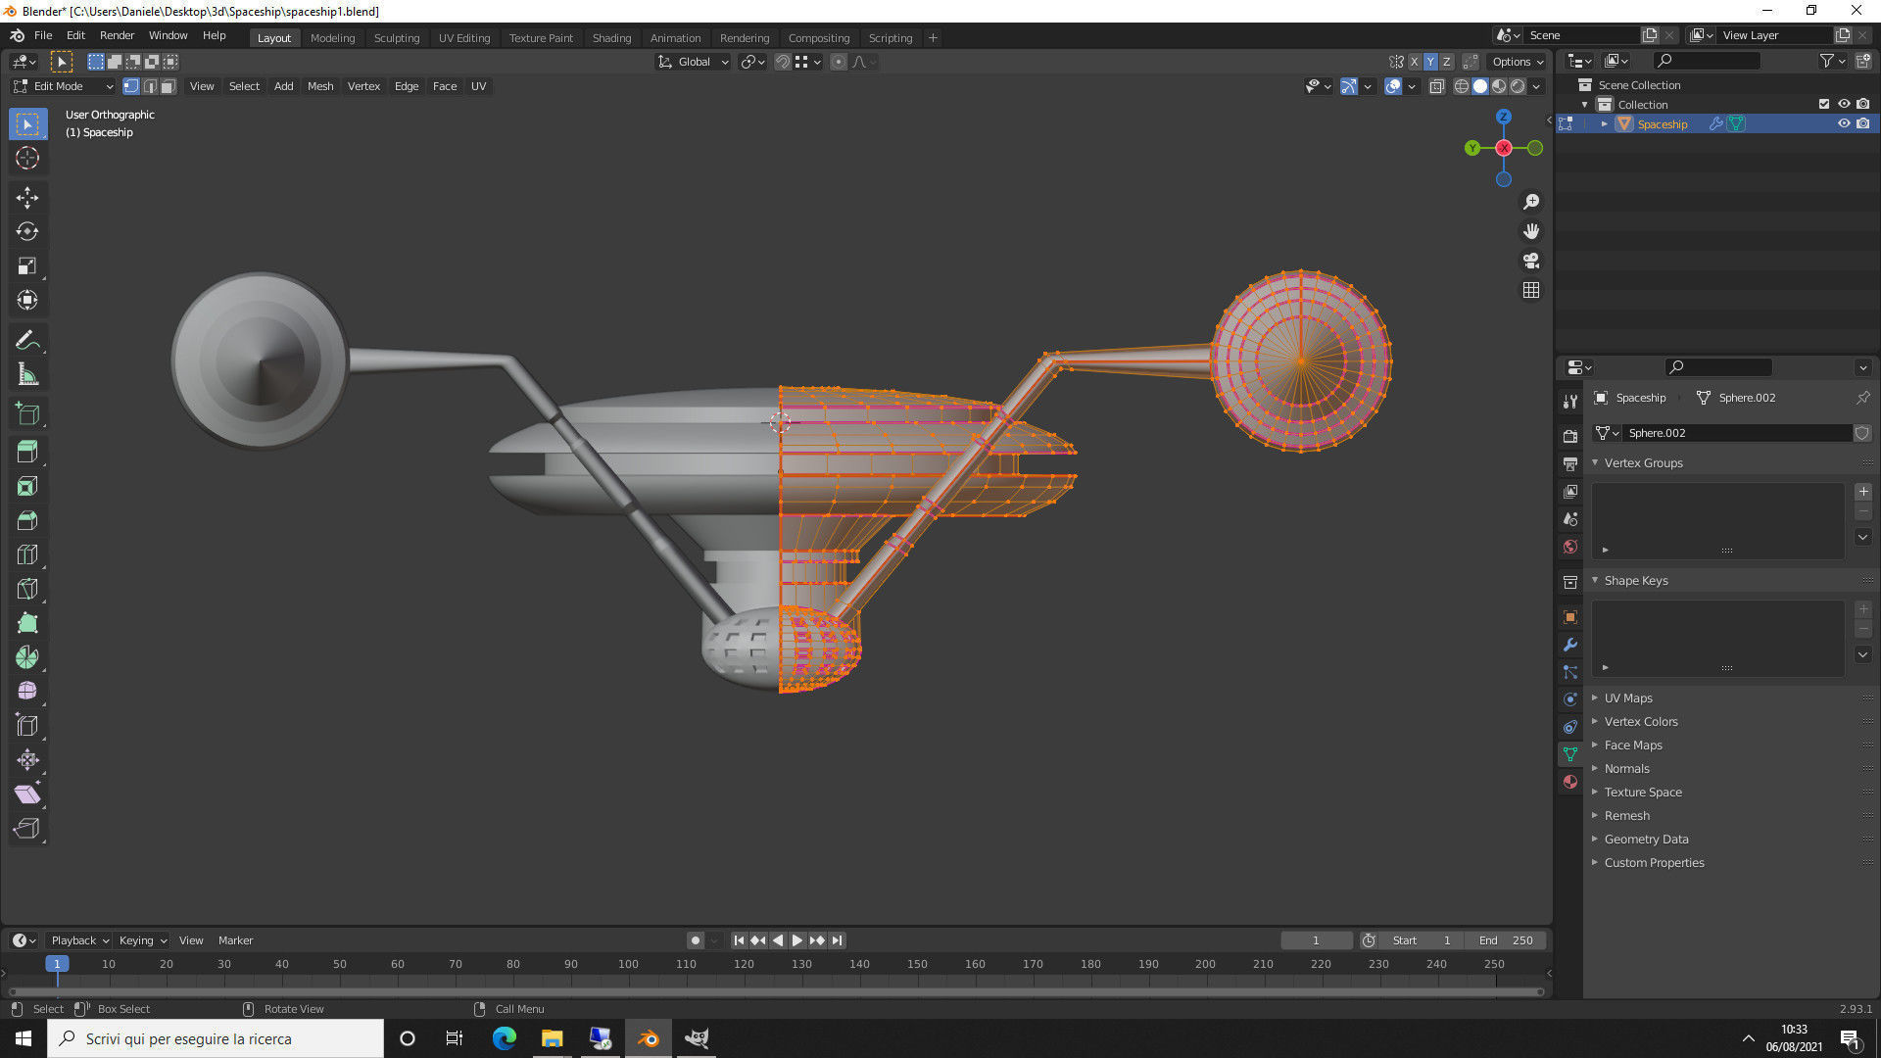Toggle Collection exclude checkbox in outliner
The height and width of the screenshot is (1058, 1881).
tap(1824, 104)
